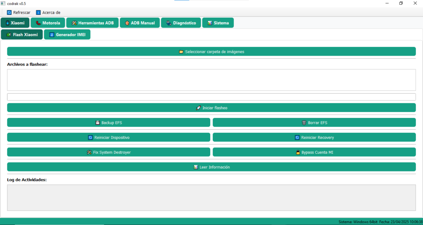This screenshot has height=225, width=423.
Task: Click the Bypass Cuenta MI button
Action: click(x=314, y=152)
